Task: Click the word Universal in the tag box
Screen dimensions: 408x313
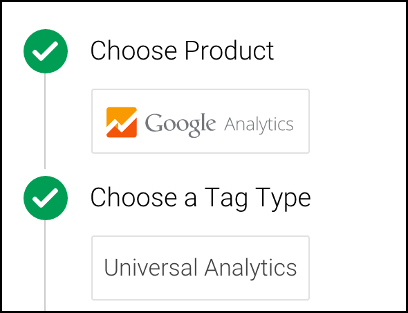Action: click(x=150, y=268)
